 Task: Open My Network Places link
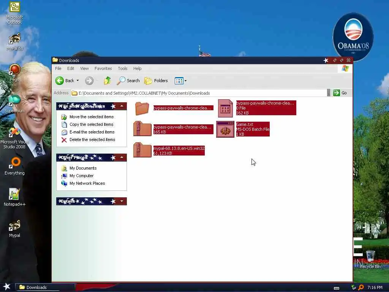coord(87,183)
